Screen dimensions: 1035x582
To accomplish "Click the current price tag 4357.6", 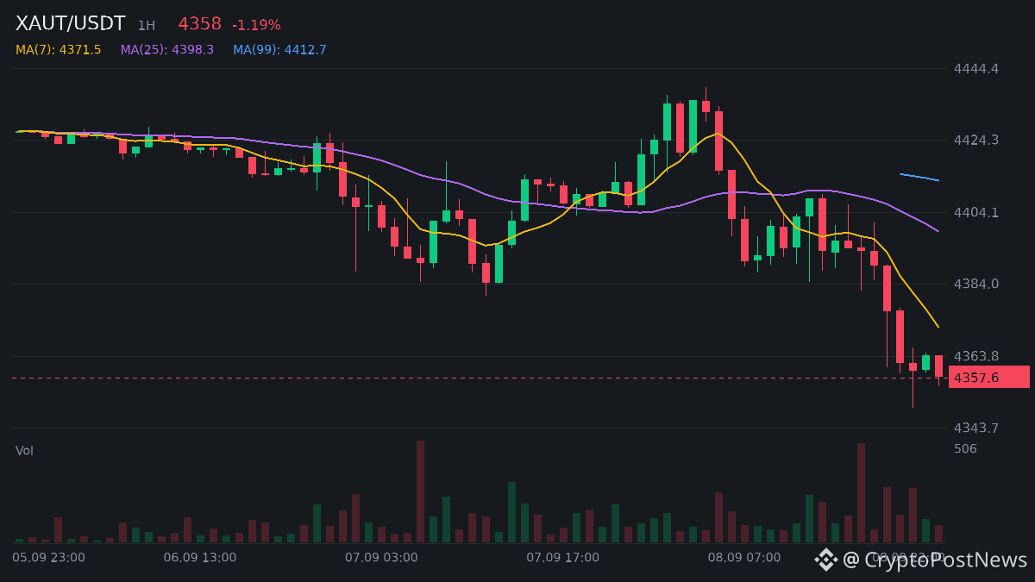I will [989, 378].
